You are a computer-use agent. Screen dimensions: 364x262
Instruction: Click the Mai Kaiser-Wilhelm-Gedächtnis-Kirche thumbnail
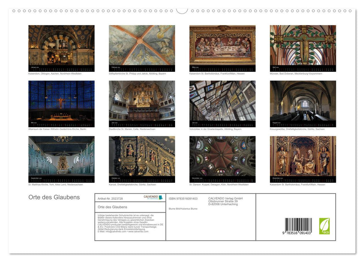click(61, 104)
